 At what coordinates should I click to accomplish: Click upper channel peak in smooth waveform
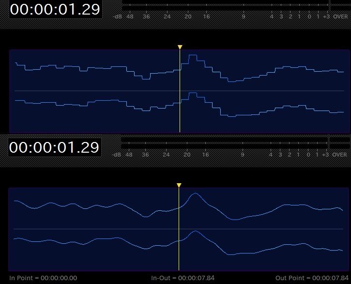(195, 193)
